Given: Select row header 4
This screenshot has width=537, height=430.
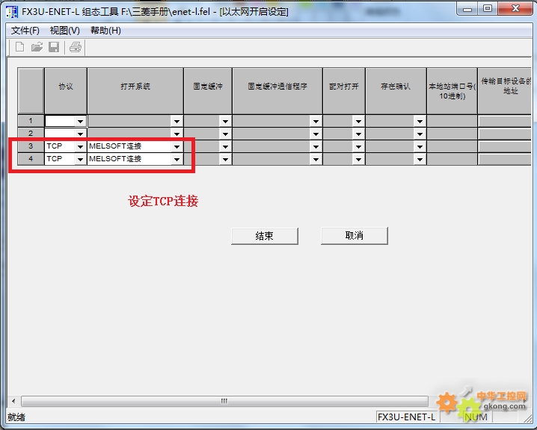Looking at the screenshot, I should [x=31, y=159].
